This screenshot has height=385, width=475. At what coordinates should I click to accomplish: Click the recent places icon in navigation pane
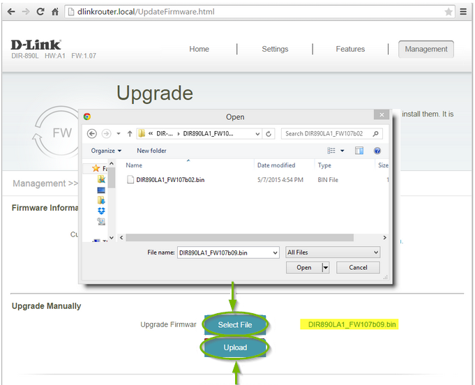tap(101, 221)
